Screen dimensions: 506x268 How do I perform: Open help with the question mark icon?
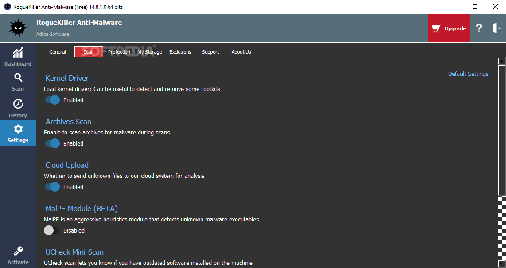coord(479,28)
